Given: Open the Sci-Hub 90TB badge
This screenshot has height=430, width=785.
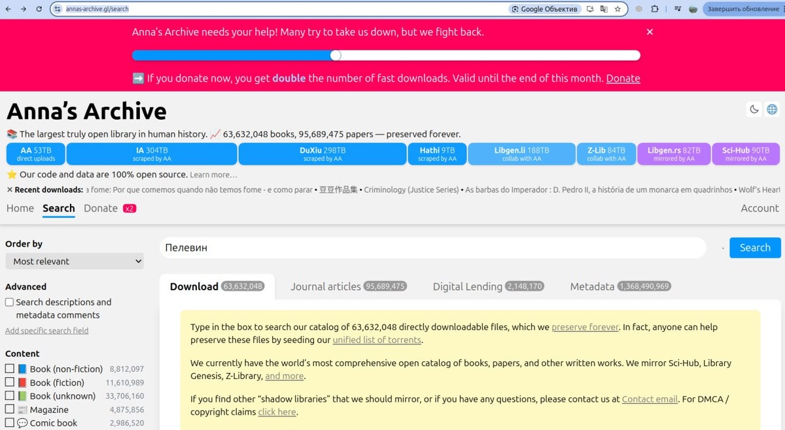Looking at the screenshot, I should [746, 154].
